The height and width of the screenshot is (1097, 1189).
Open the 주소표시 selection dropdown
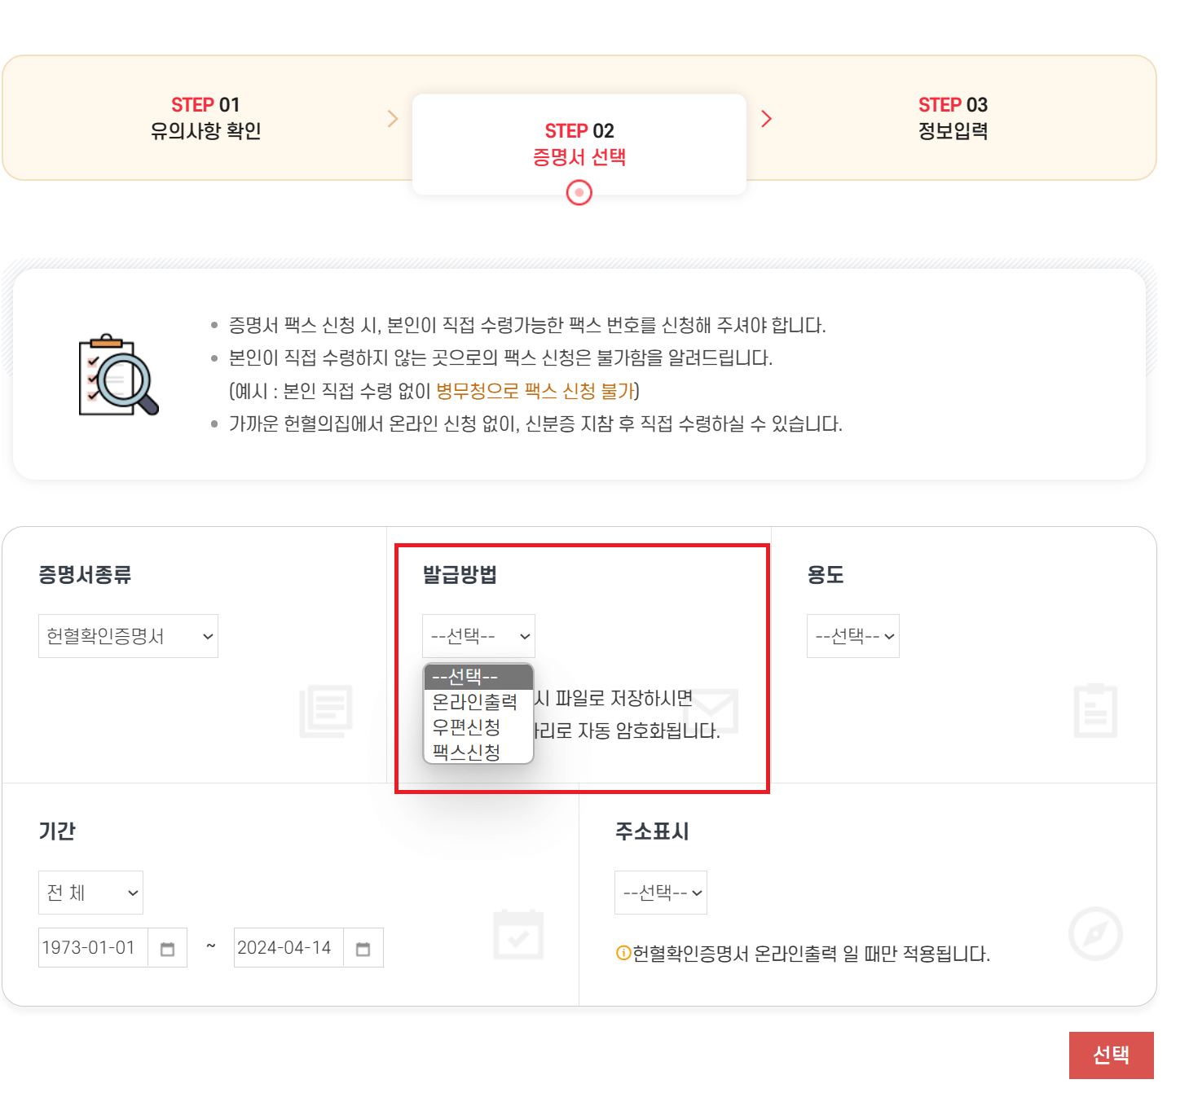click(x=660, y=892)
